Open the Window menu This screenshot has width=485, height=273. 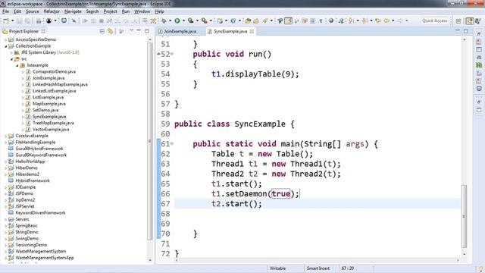coord(142,11)
